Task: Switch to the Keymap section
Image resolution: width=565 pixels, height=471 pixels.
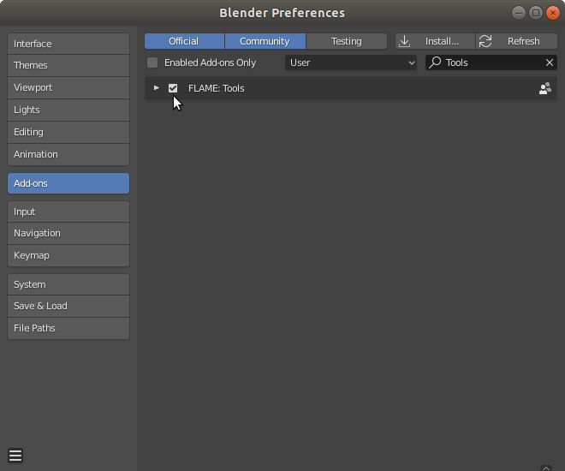Action: (x=68, y=255)
